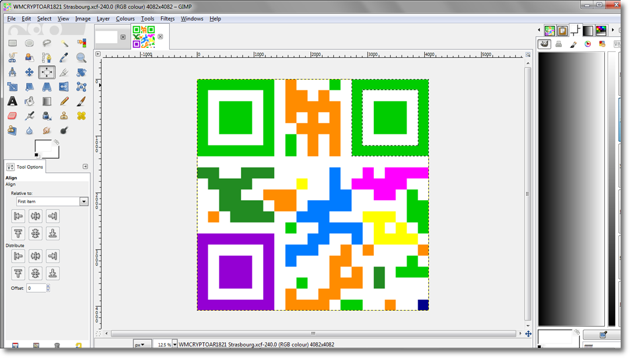Select the Bucket Fill tool
This screenshot has width=630, height=358.
pyautogui.click(x=29, y=101)
